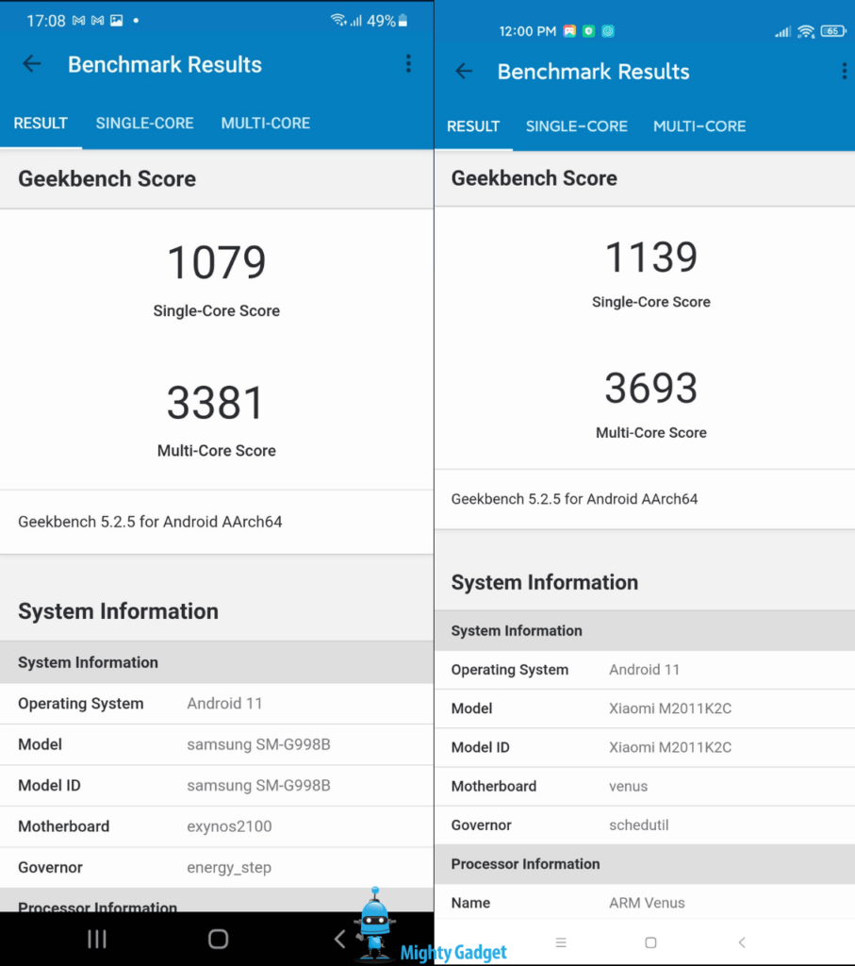Tap back arrow on Samsung benchmark screen
Viewport: 855px width, 966px height.
click(x=32, y=64)
